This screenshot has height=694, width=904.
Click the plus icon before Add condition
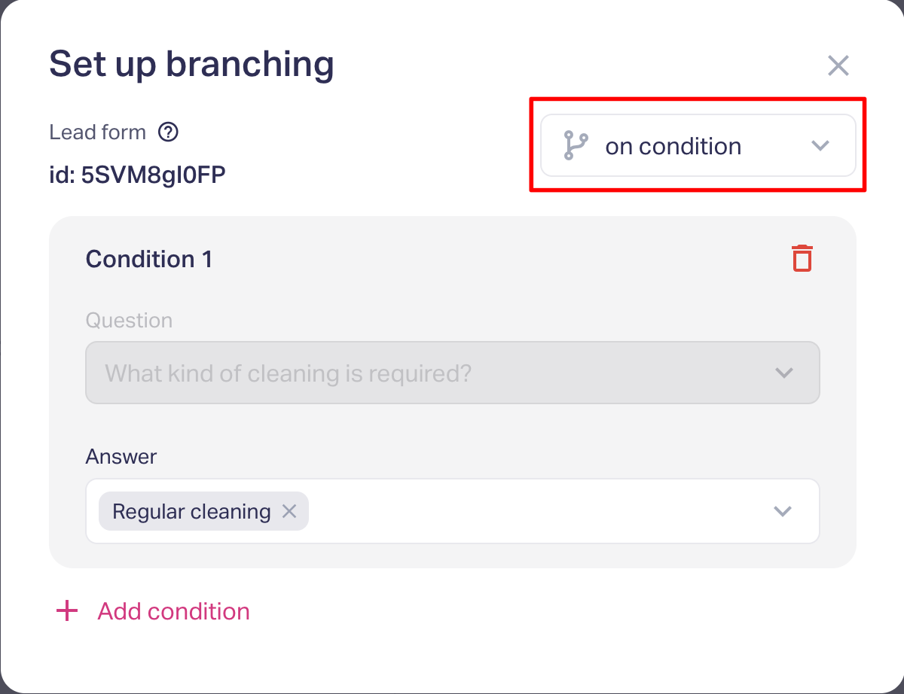pos(67,611)
